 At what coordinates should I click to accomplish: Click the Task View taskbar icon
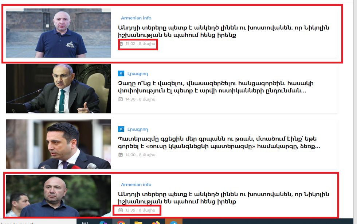85,223
